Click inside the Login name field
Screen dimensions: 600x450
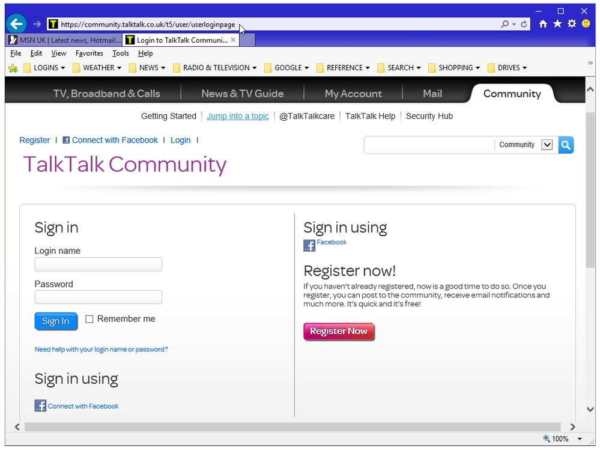point(98,264)
